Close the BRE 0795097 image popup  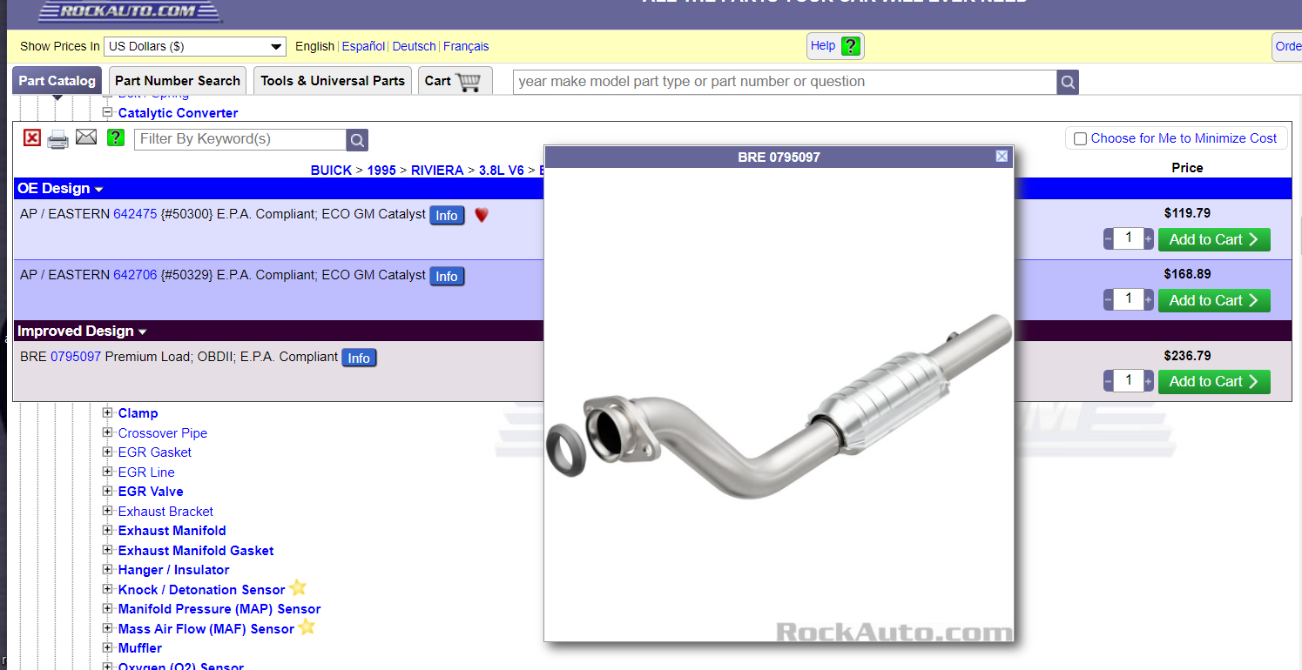pyautogui.click(x=1002, y=157)
